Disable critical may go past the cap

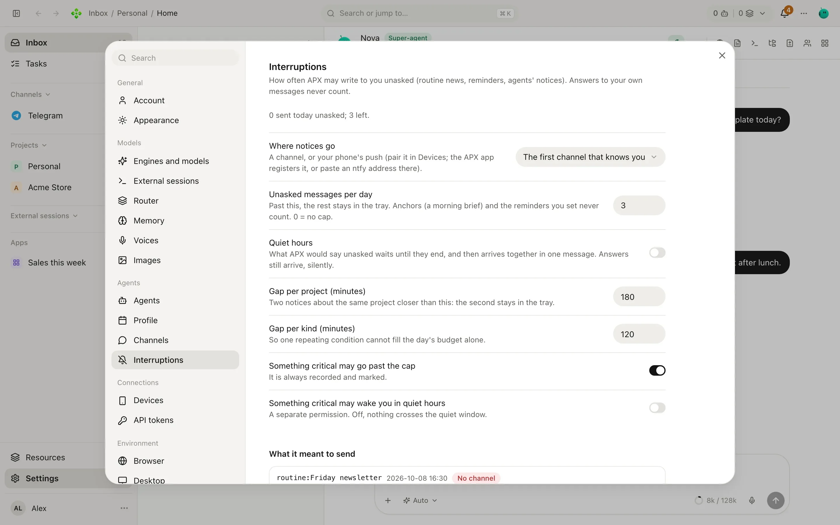[x=657, y=370]
